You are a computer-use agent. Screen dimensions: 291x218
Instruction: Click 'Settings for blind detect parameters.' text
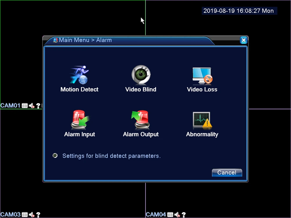click(111, 156)
